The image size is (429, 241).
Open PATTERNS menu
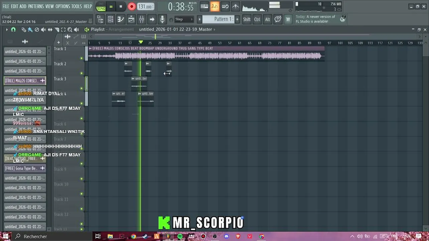tap(36, 6)
